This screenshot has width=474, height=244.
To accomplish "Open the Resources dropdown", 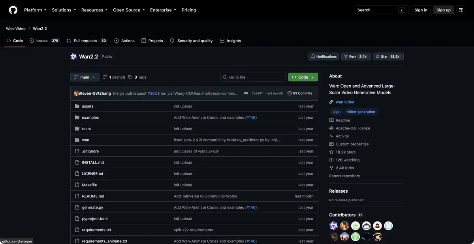I will (x=94, y=10).
